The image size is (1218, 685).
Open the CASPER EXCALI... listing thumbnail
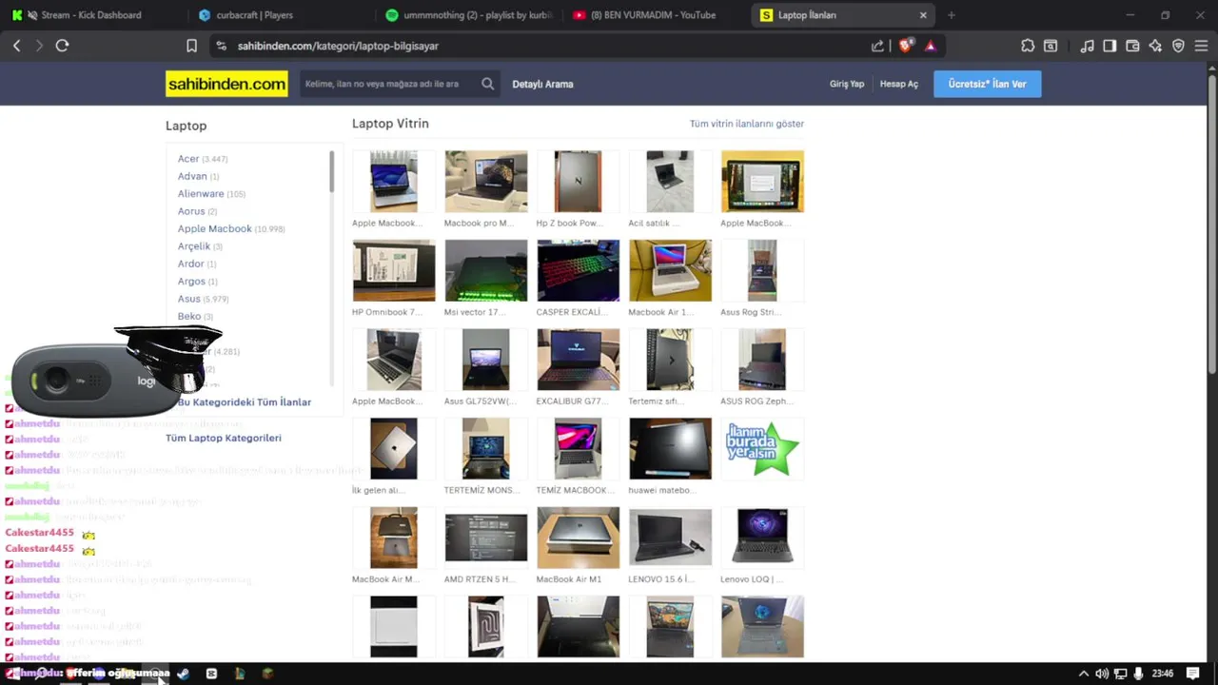(578, 270)
